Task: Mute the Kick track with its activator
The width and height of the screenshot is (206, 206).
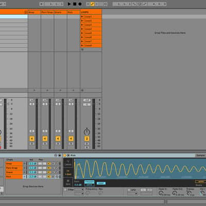Action: click(x=71, y=139)
